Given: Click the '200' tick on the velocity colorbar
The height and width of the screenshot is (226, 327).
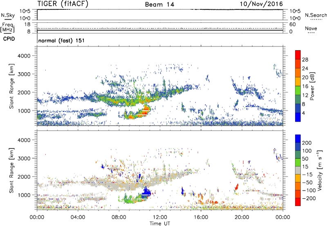Looking at the screenshot, I should point(307,143).
